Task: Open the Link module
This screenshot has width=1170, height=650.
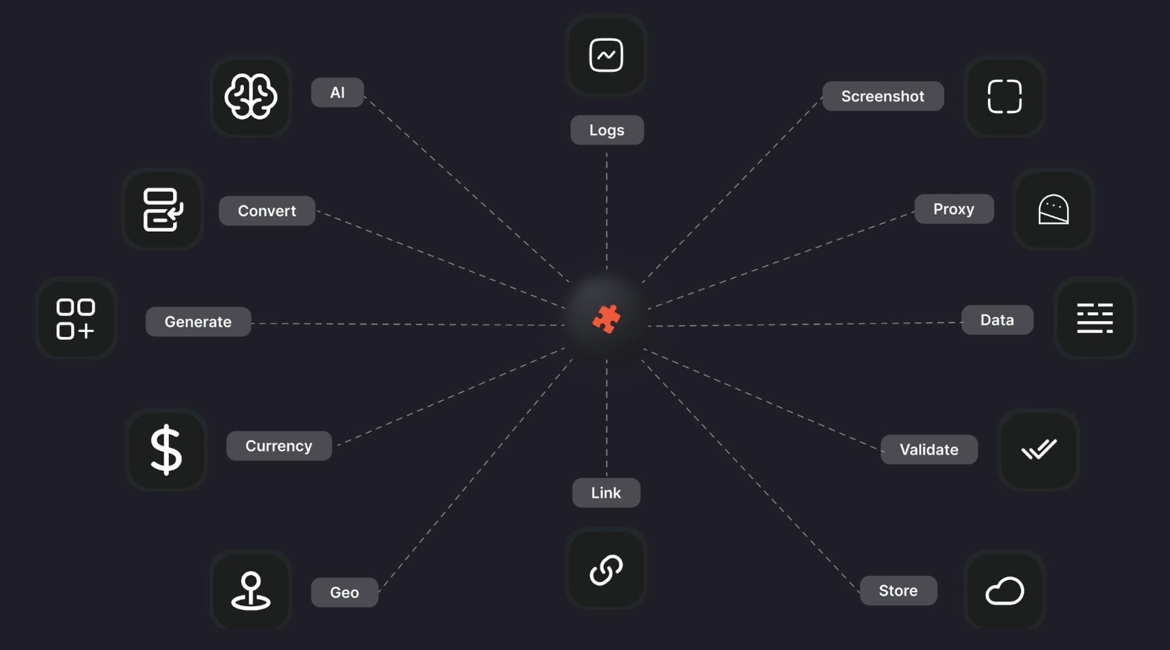Action: [x=605, y=492]
